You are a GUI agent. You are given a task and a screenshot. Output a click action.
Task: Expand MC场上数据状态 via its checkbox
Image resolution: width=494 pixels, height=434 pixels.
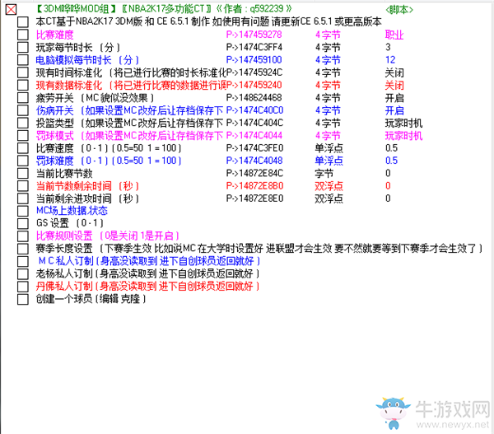23,211
